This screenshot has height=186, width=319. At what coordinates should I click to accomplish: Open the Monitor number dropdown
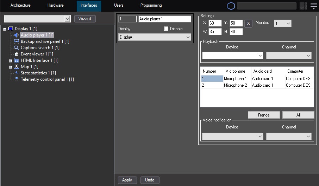coord(283,23)
